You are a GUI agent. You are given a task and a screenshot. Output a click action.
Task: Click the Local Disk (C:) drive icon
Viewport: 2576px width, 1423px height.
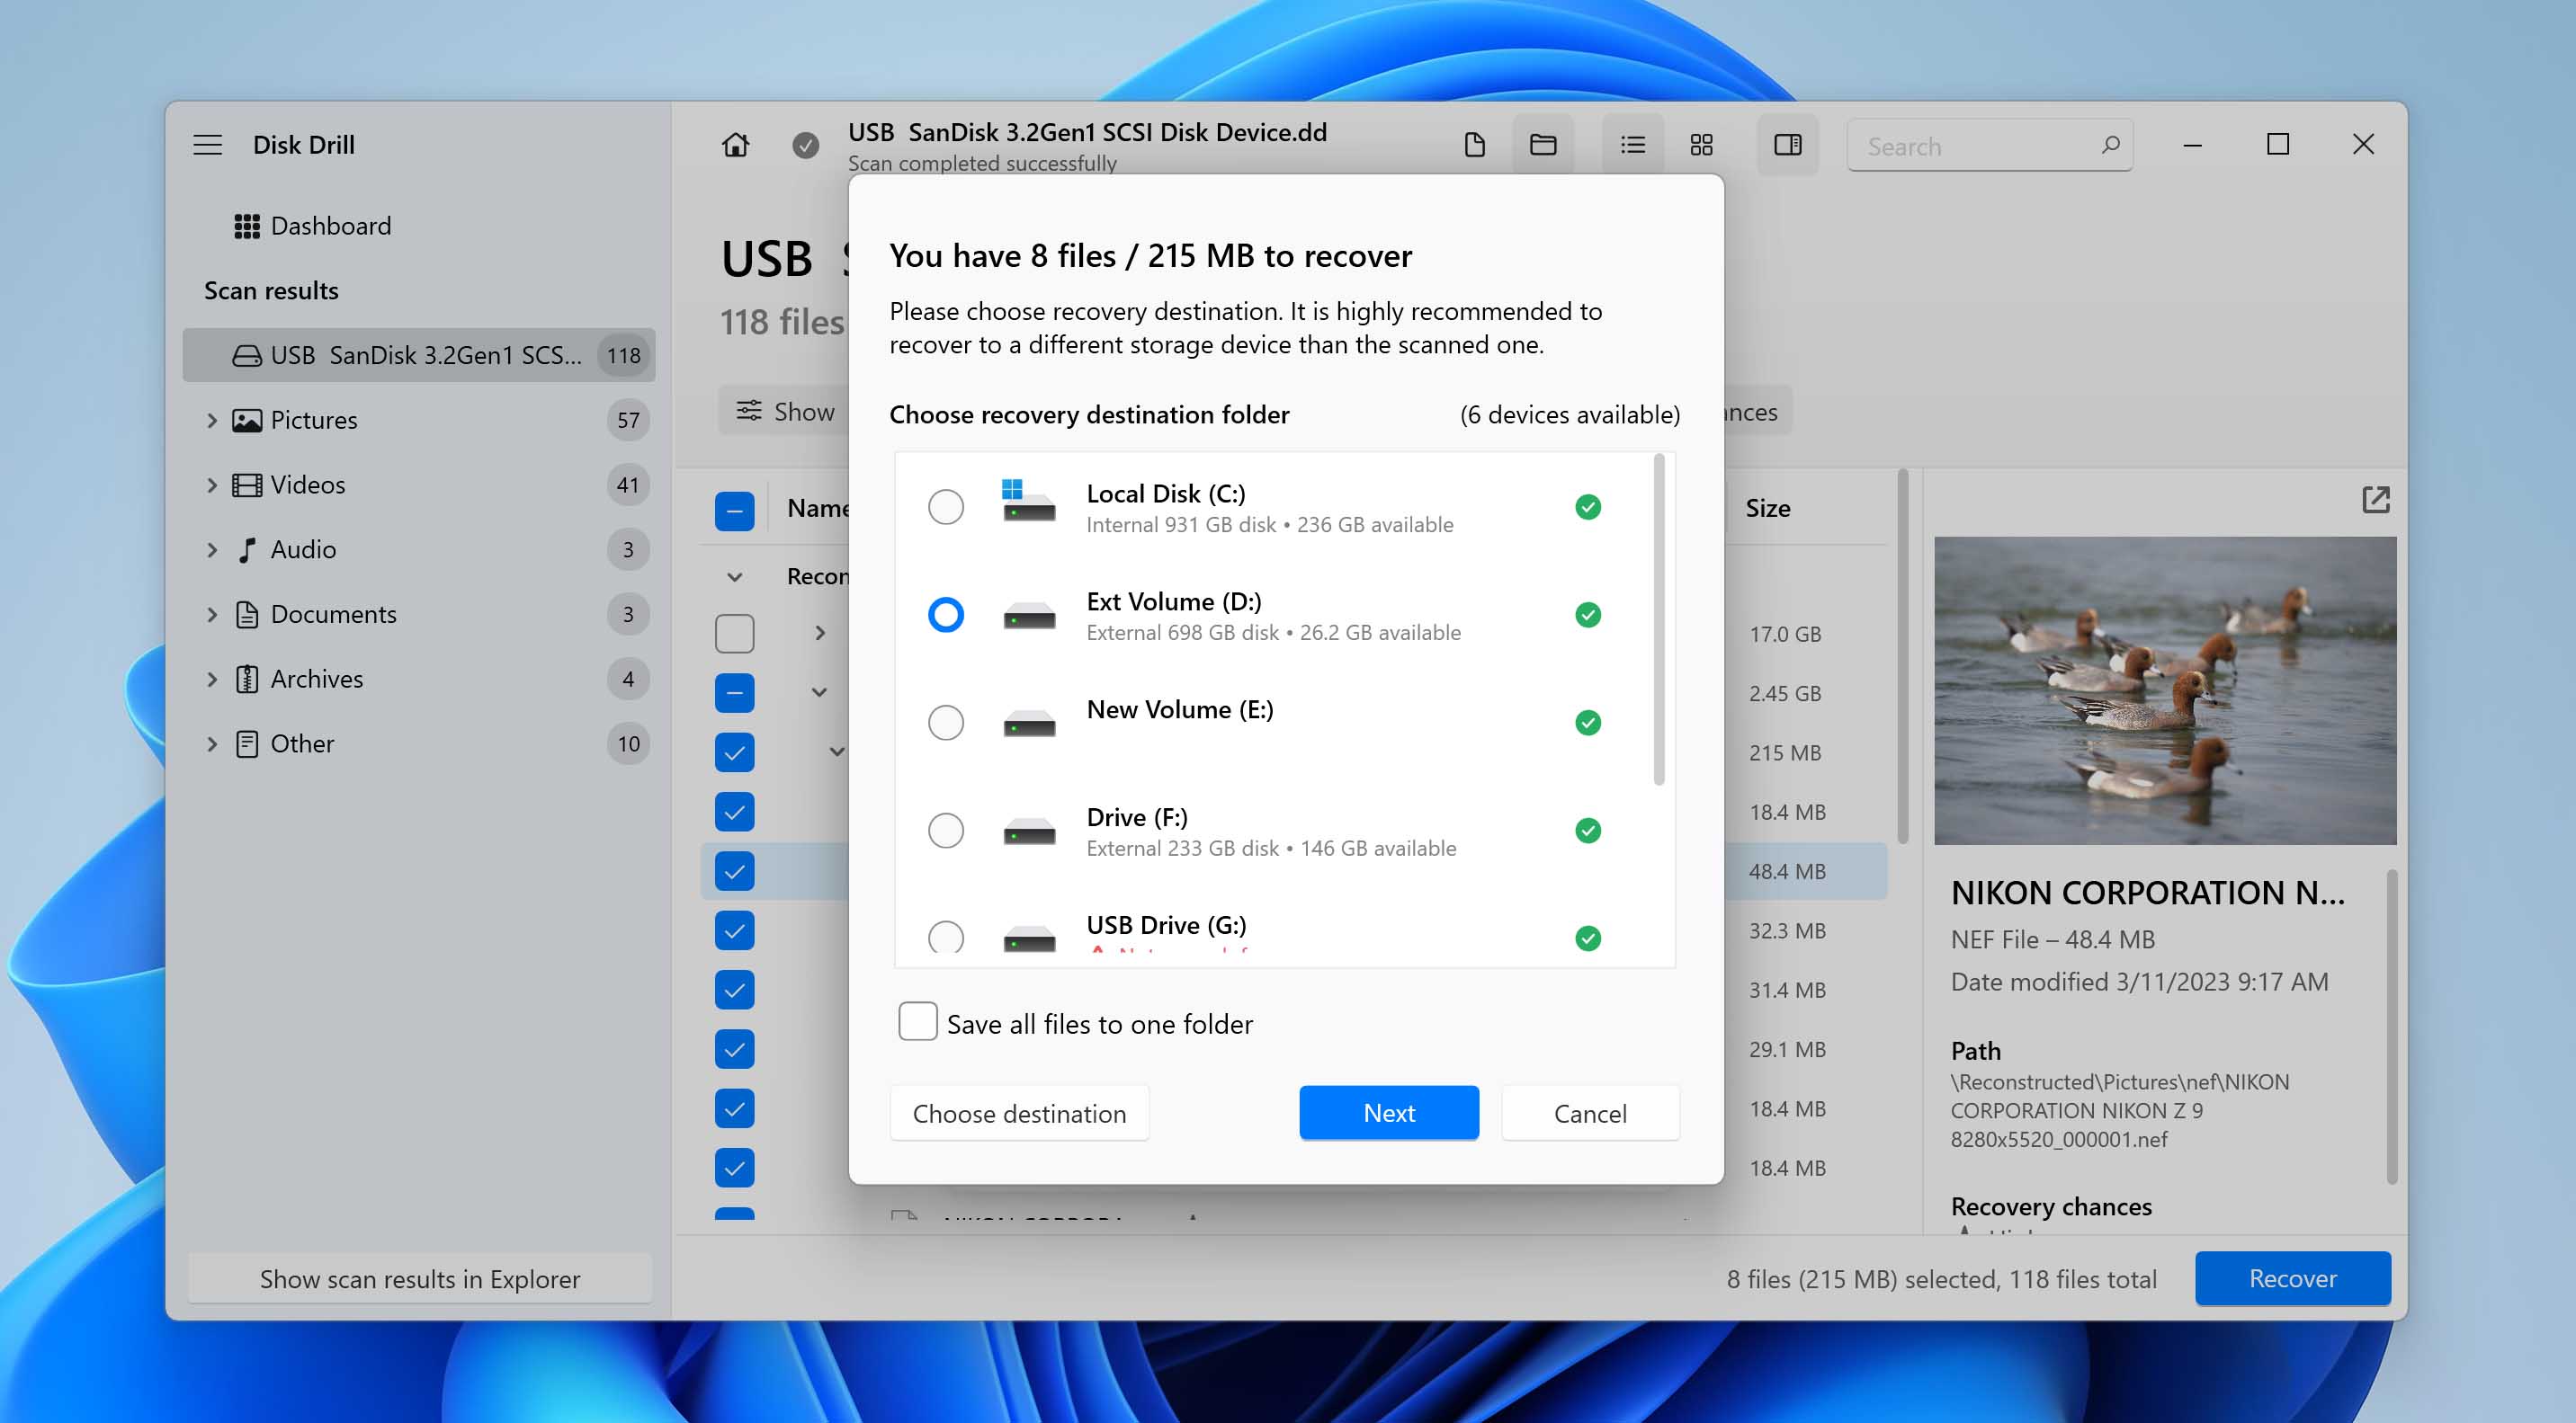[x=1028, y=501]
